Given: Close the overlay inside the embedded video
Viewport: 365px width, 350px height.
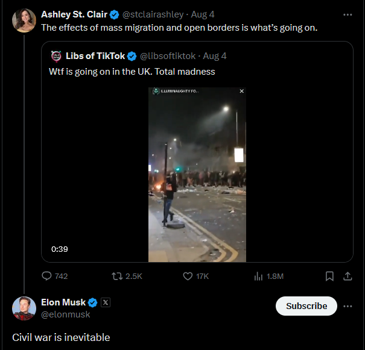Looking at the screenshot, I should pos(242,91).
